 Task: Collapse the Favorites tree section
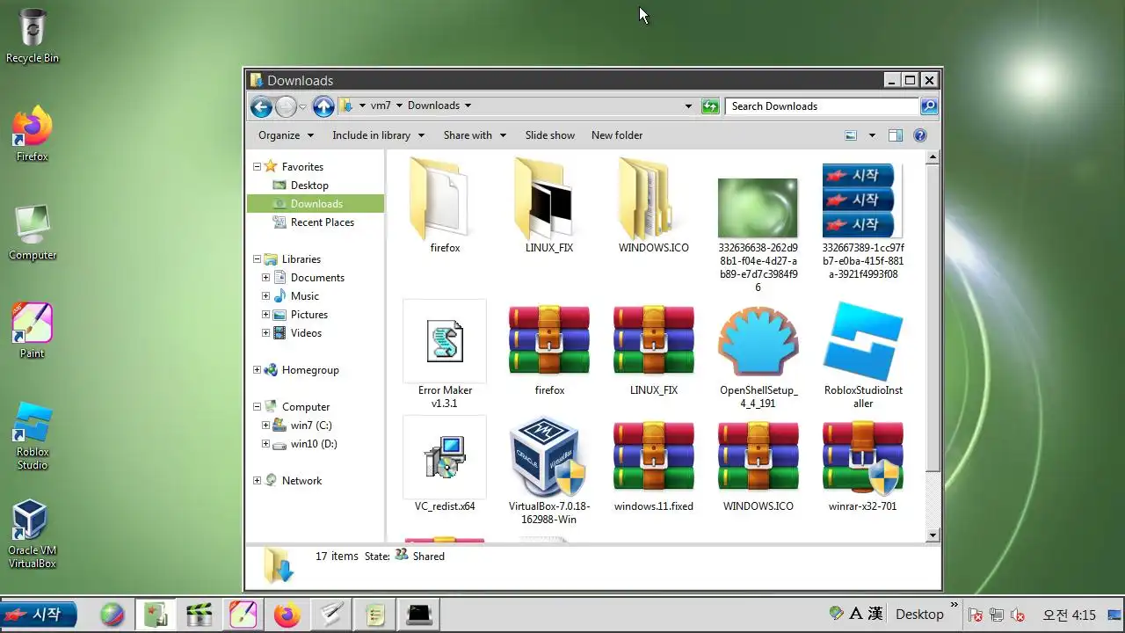(x=258, y=166)
